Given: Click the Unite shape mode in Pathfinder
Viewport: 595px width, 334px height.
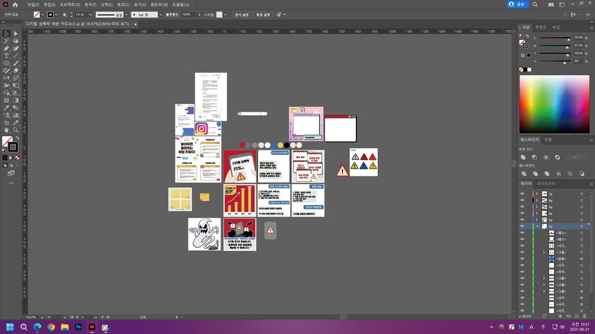Looking at the screenshot, I should [x=523, y=157].
